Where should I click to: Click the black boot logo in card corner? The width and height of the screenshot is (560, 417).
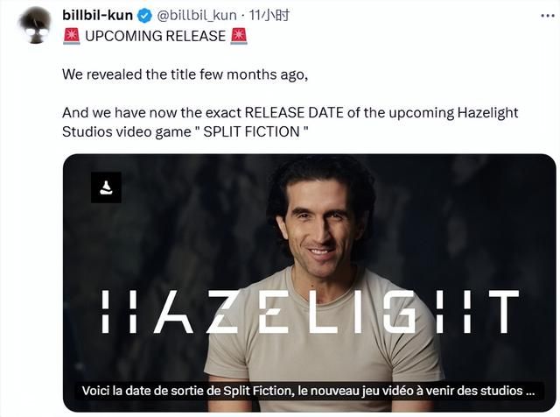pos(106,187)
